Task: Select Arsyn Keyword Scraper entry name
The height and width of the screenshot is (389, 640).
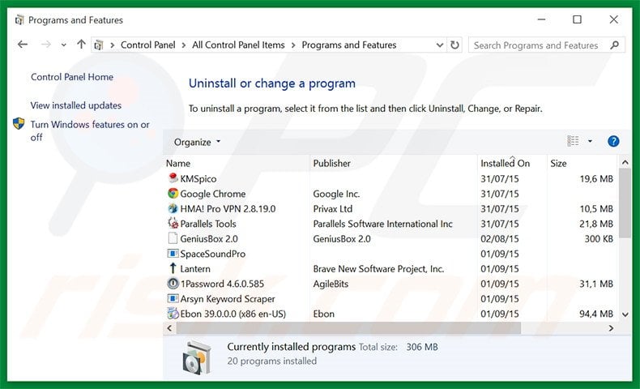Action: [228, 299]
